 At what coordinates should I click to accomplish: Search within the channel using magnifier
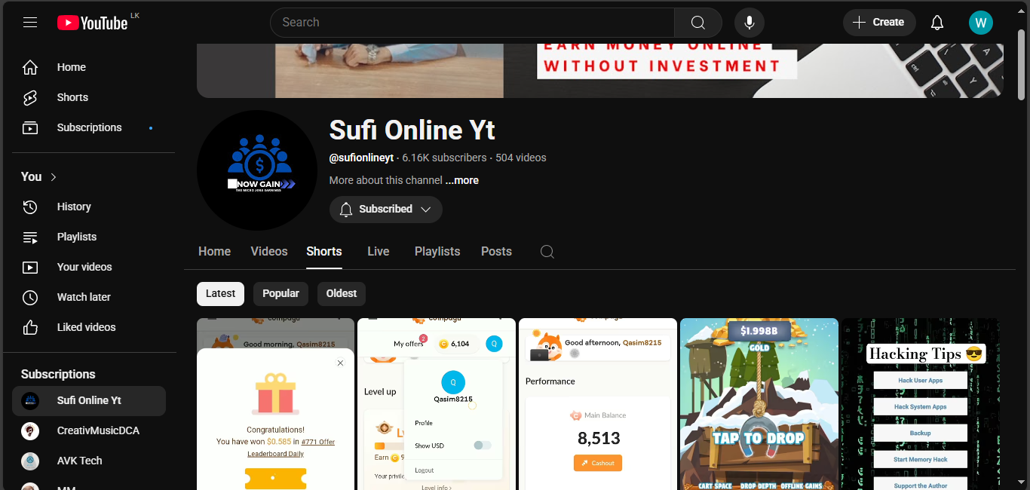[x=547, y=252]
